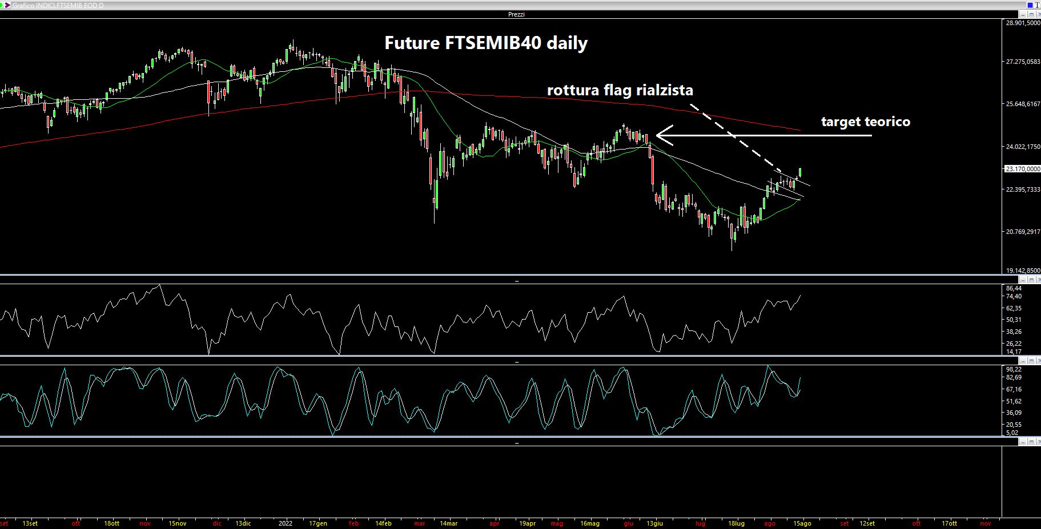Maximize the stochastic panel with the 98,22 scale
Viewport: 1041px width, 529px height.
1031,361
